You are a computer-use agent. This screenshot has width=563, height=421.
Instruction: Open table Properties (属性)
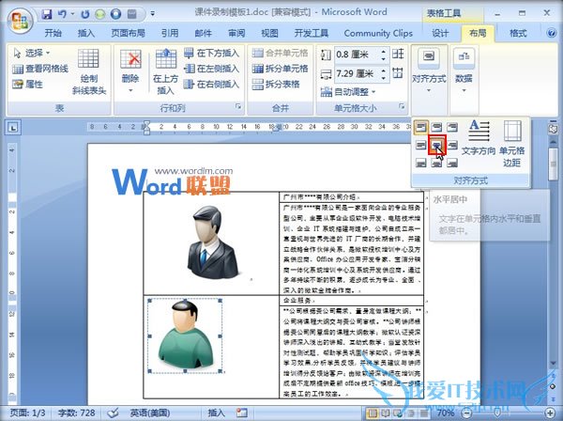click(x=27, y=85)
